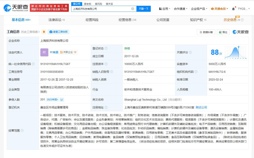This screenshot has height=158, width=254.
Task: Click the 天眼评分 distribution chart
Action: click(x=236, y=52)
